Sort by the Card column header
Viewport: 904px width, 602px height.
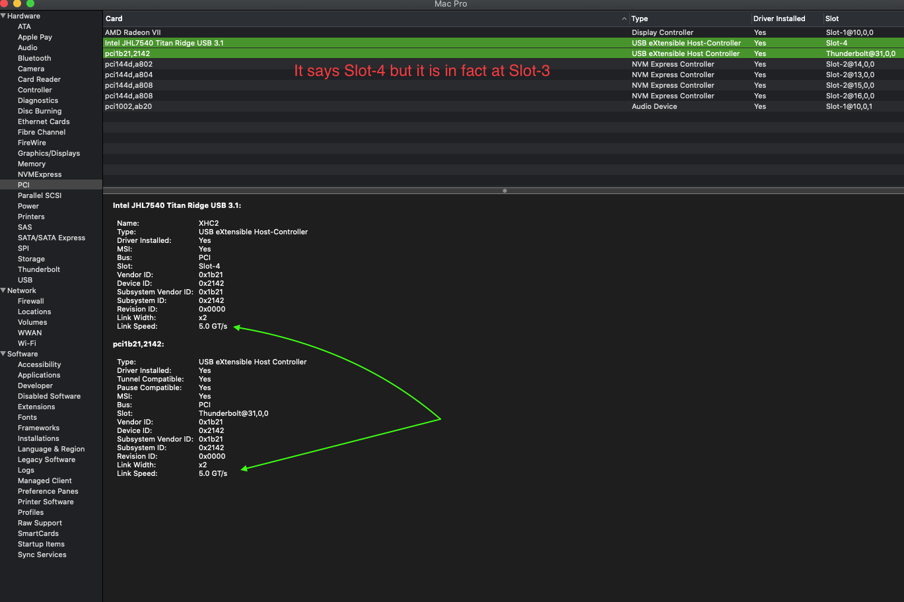(114, 18)
